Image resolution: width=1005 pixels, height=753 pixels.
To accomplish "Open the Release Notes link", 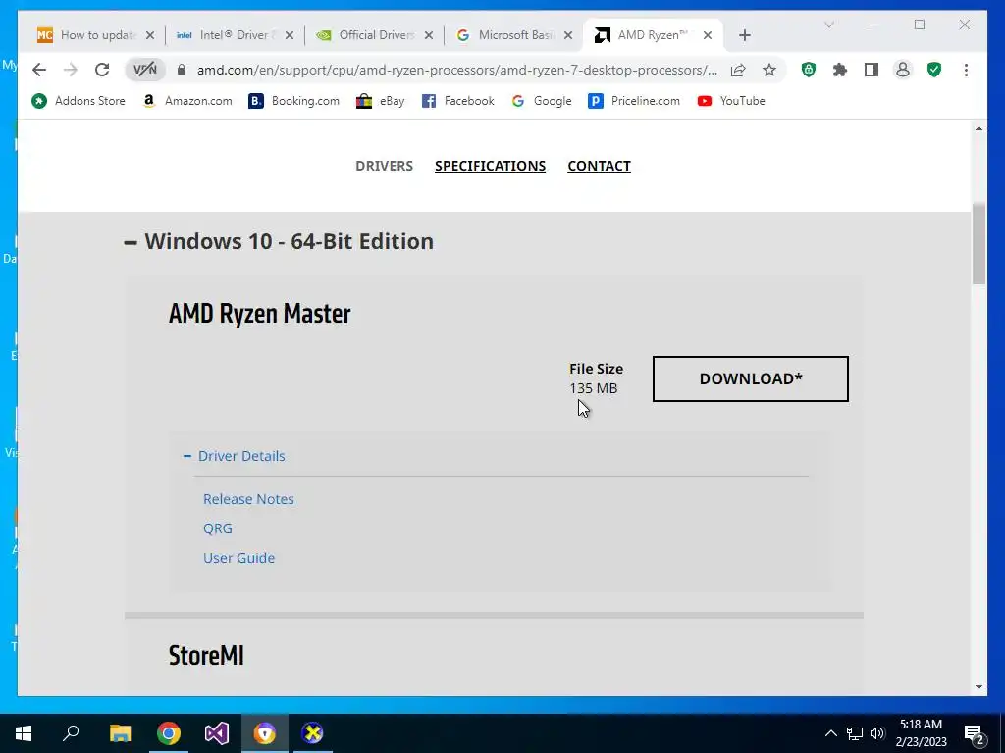I will 248,499.
